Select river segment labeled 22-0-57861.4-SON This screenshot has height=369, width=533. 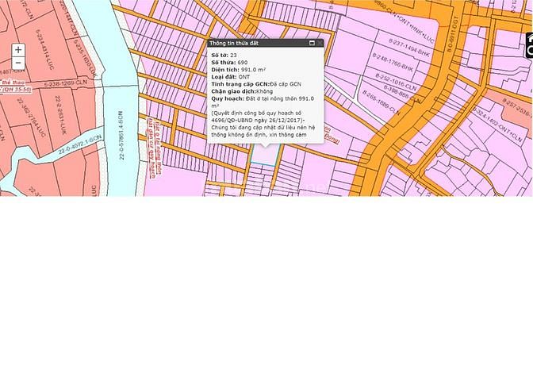point(121,136)
